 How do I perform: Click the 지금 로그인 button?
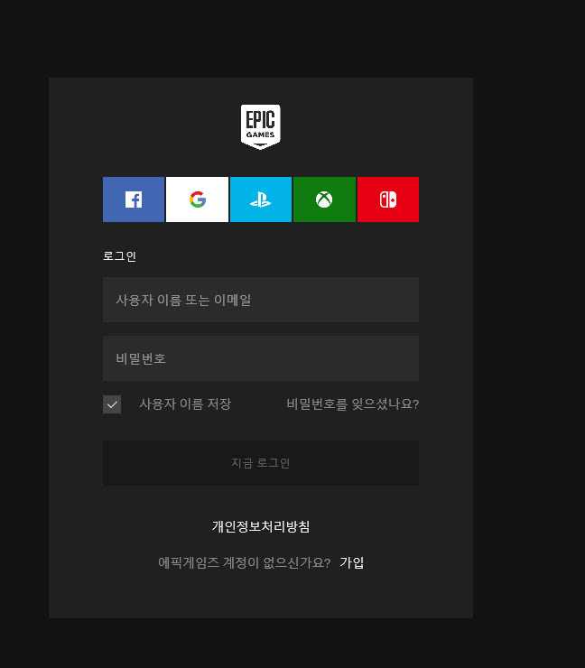(x=261, y=463)
